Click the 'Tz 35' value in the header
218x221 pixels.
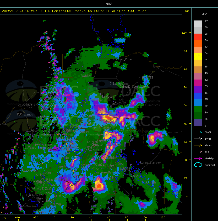click(141, 11)
